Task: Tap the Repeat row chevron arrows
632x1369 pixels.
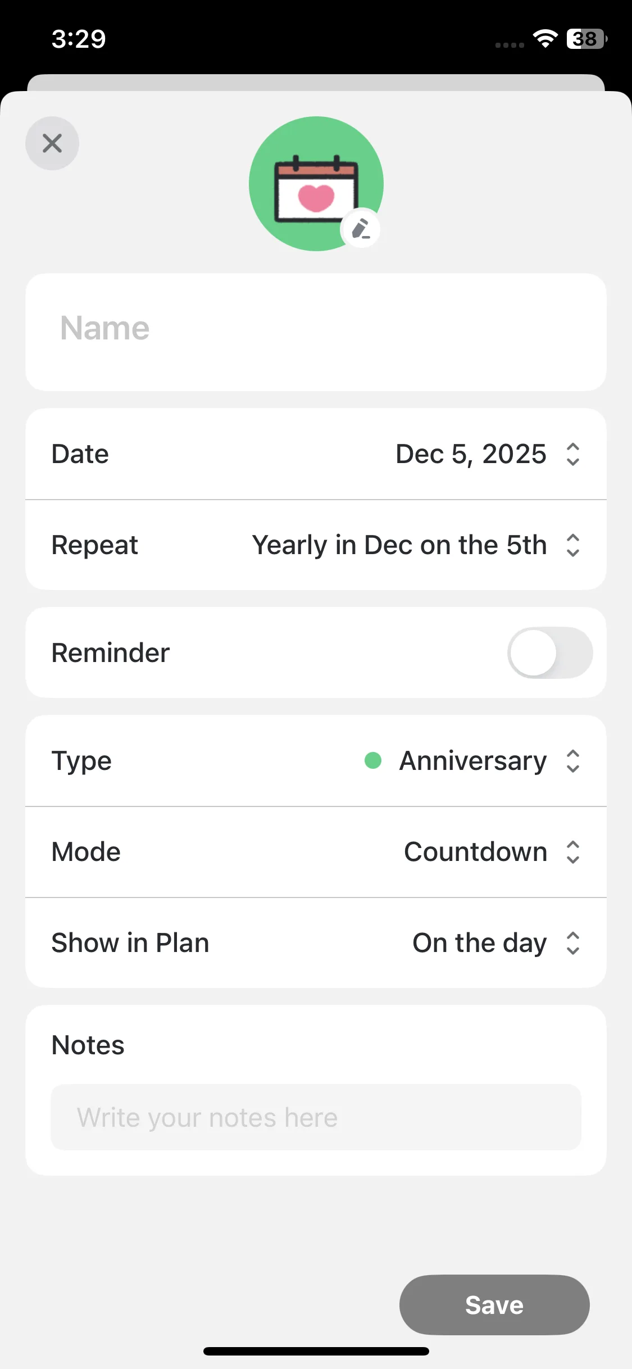Action: (572, 545)
